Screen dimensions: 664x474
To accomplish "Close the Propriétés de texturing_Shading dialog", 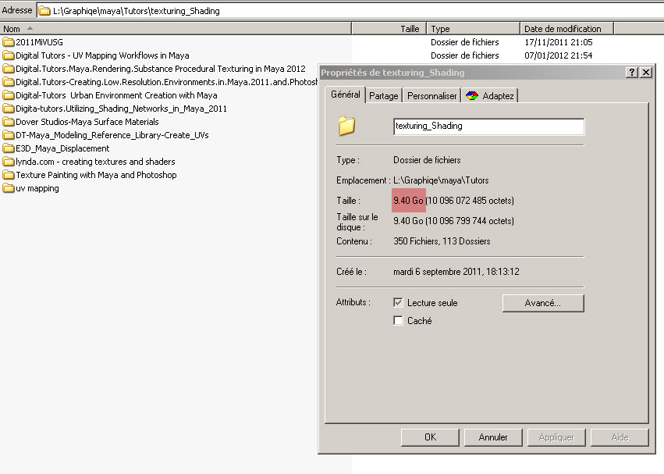I will [x=646, y=73].
